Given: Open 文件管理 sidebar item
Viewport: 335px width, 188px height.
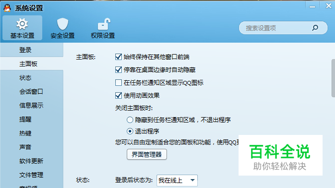Looking at the screenshot, I should click(32, 175).
